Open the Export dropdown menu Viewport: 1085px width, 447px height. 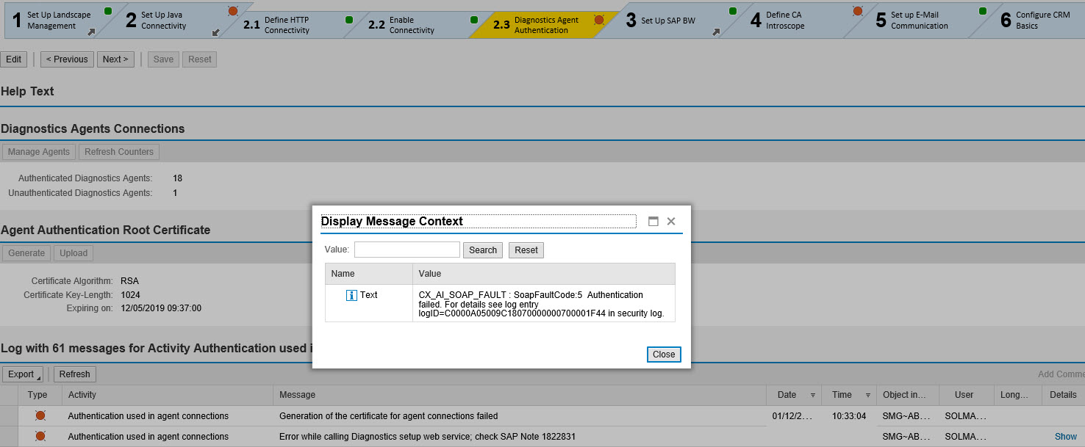click(23, 374)
